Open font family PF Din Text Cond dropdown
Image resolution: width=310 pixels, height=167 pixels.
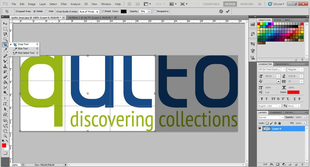[284, 70]
